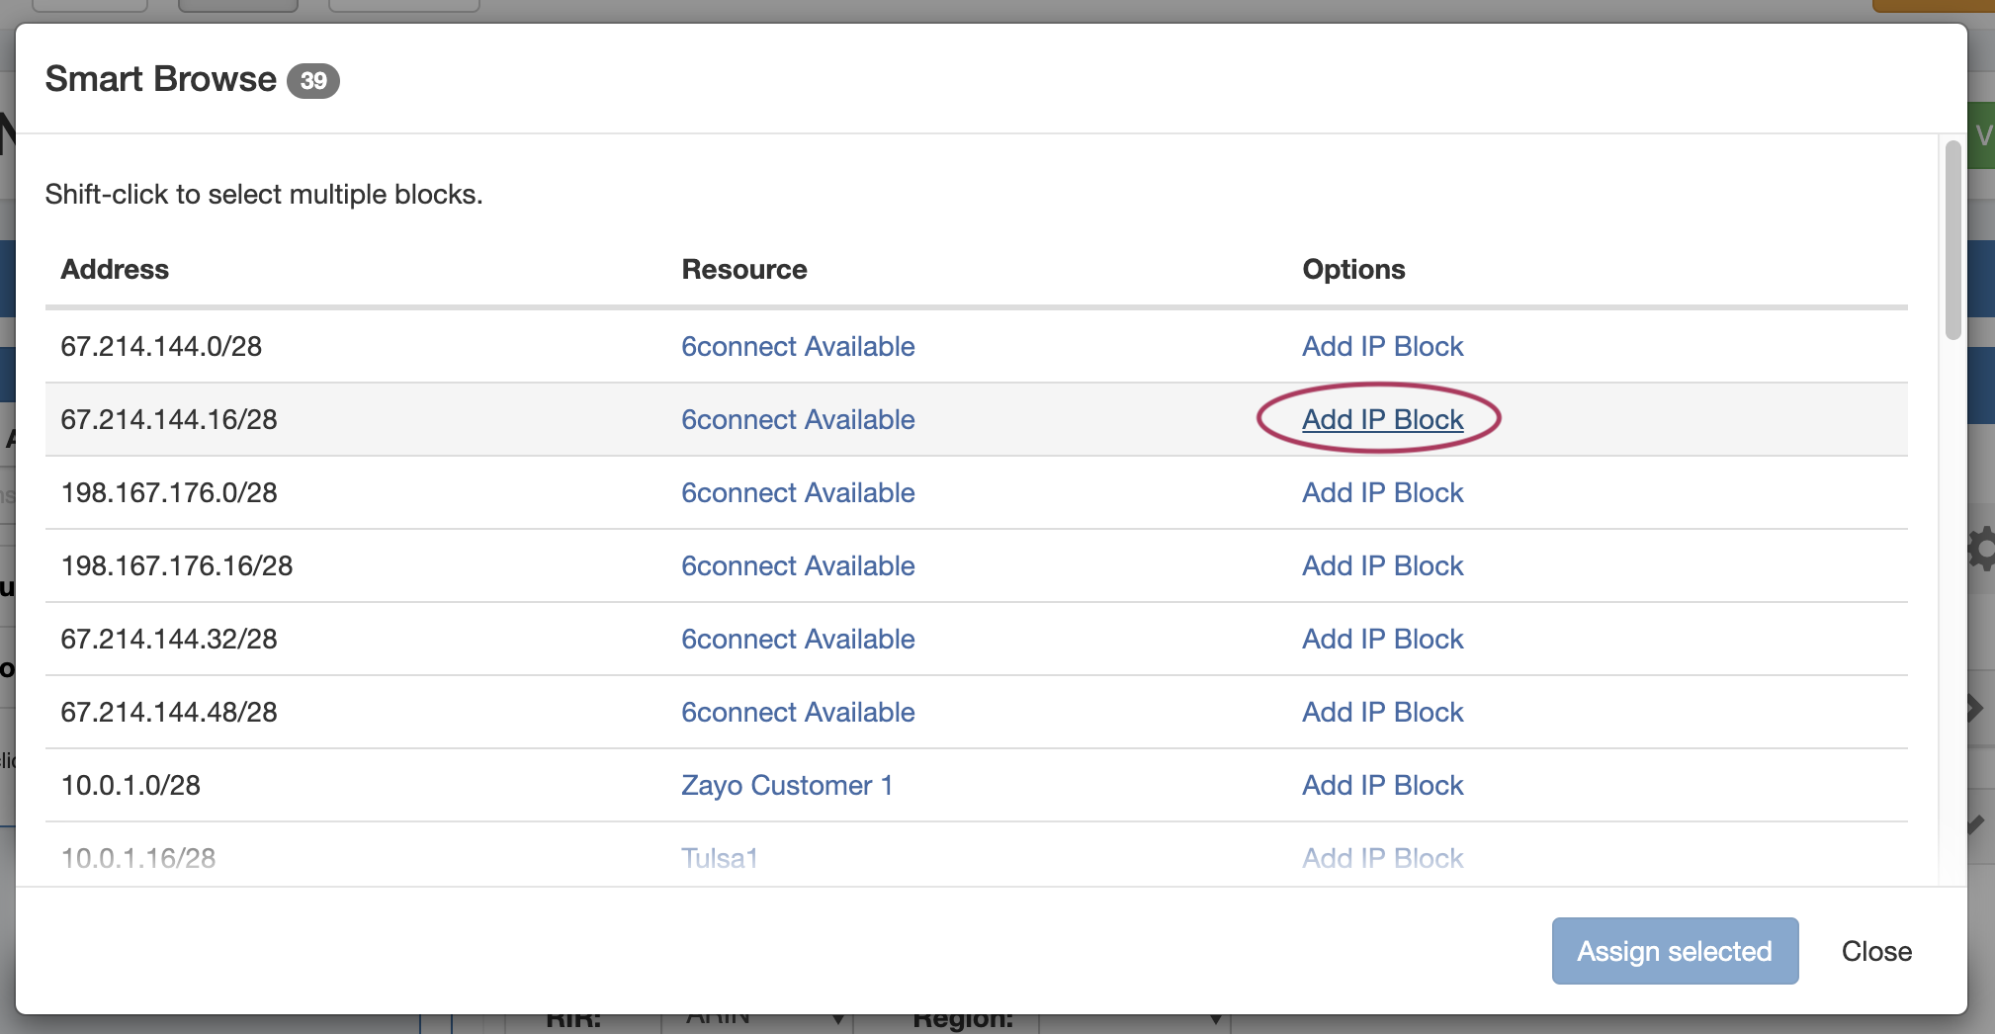This screenshot has width=1995, height=1034.
Task: Open 6connect Available resource for 67.214.144.48/28
Action: [798, 713]
